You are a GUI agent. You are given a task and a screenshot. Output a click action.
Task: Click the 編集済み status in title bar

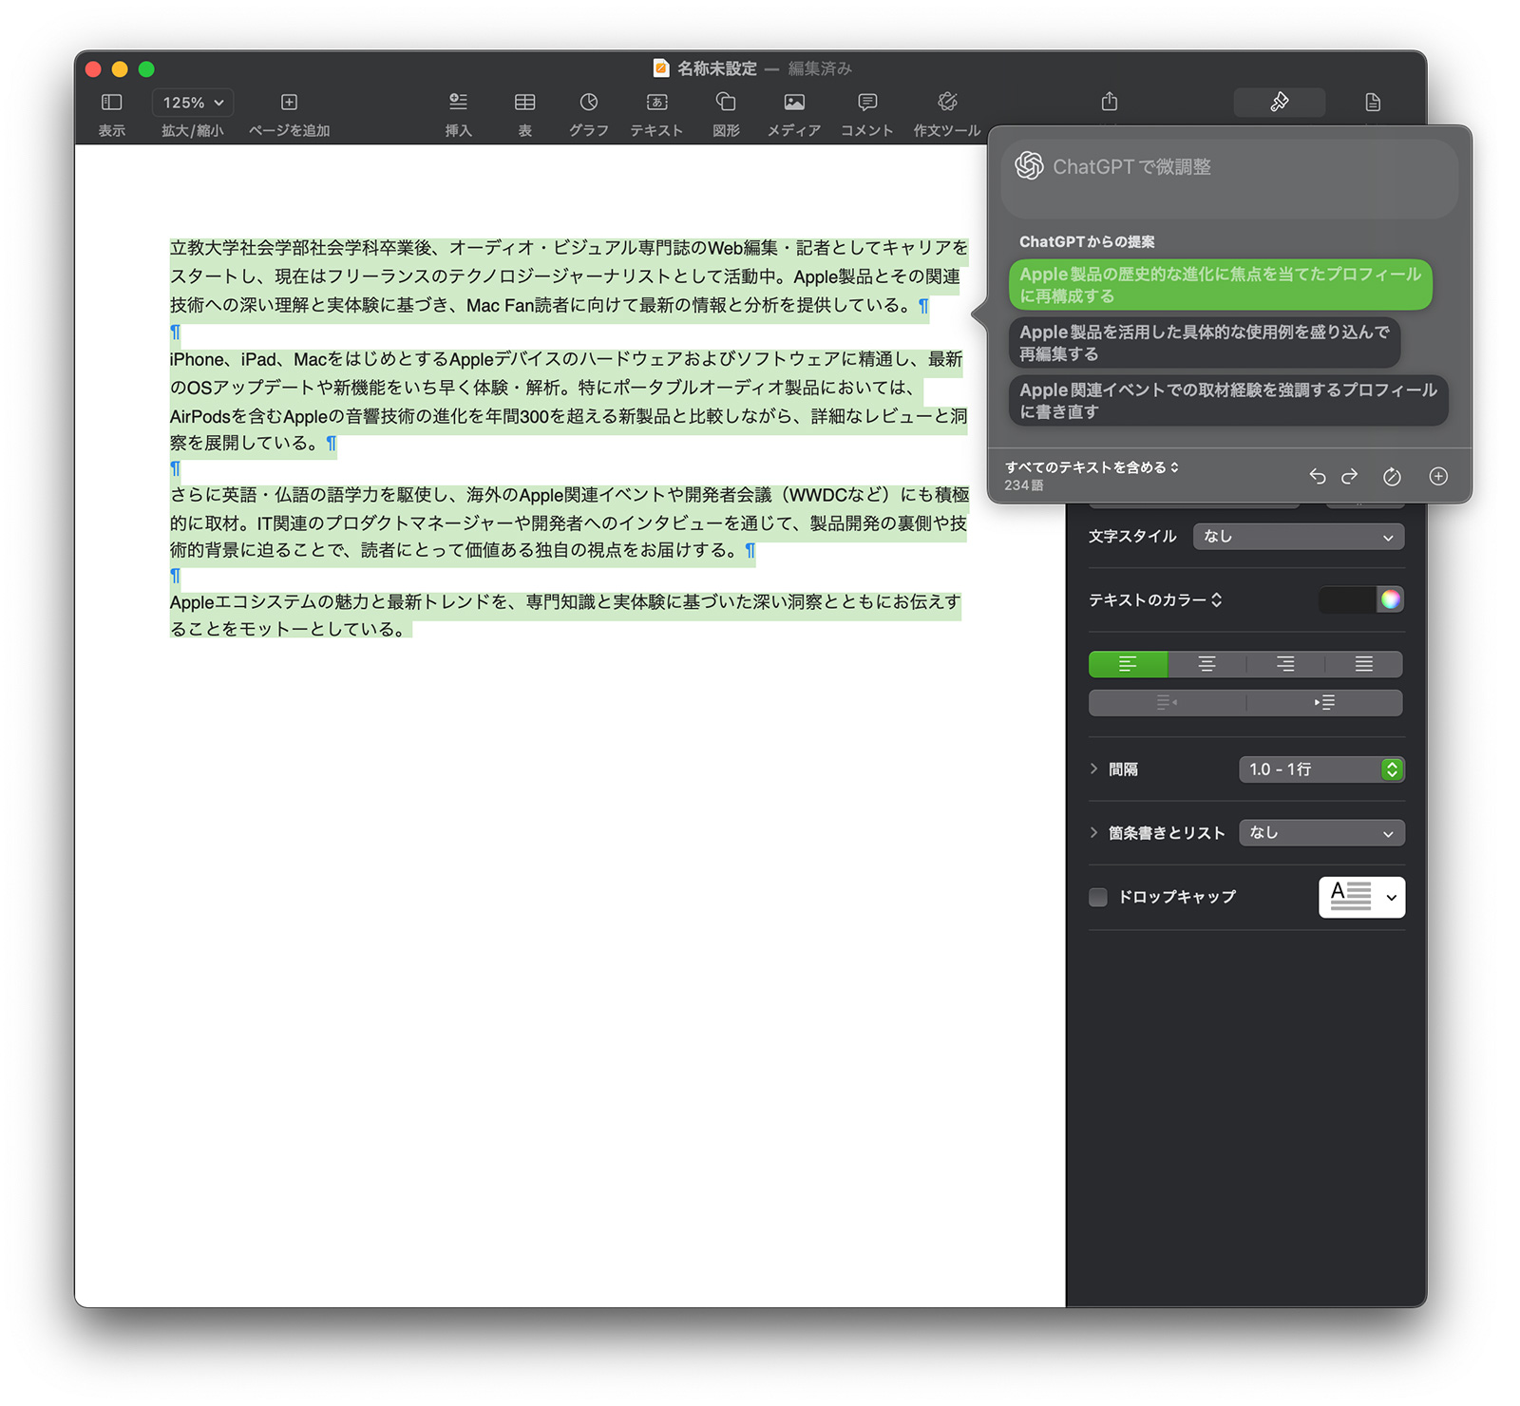820,68
